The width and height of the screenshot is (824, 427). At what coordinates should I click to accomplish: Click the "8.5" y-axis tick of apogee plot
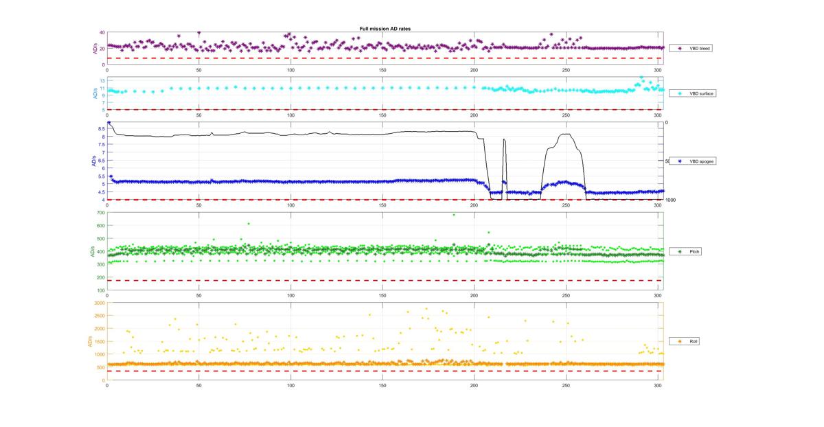102,129
